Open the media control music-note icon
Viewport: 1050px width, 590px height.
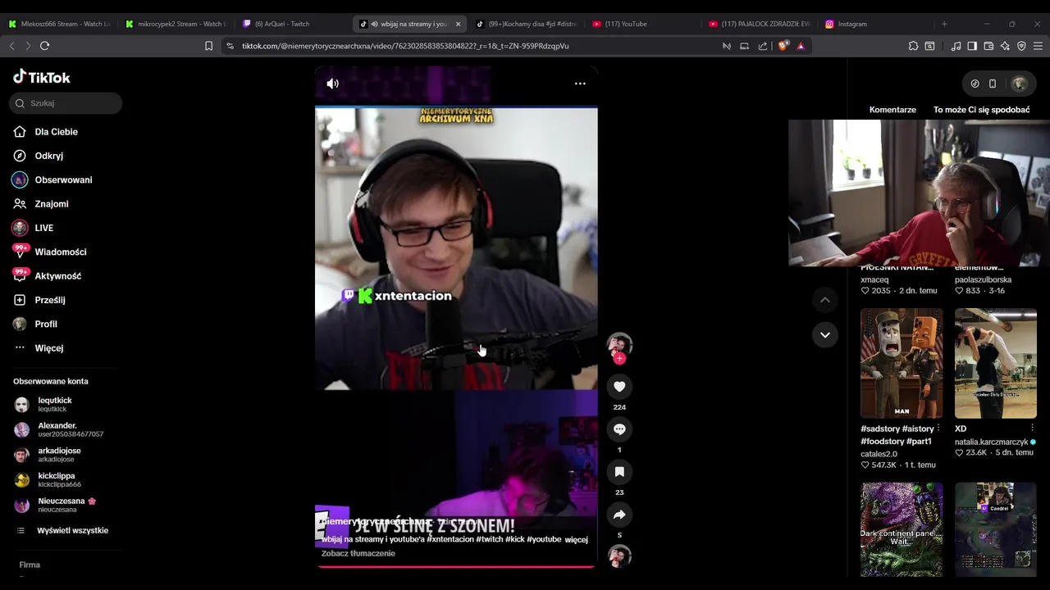point(956,46)
